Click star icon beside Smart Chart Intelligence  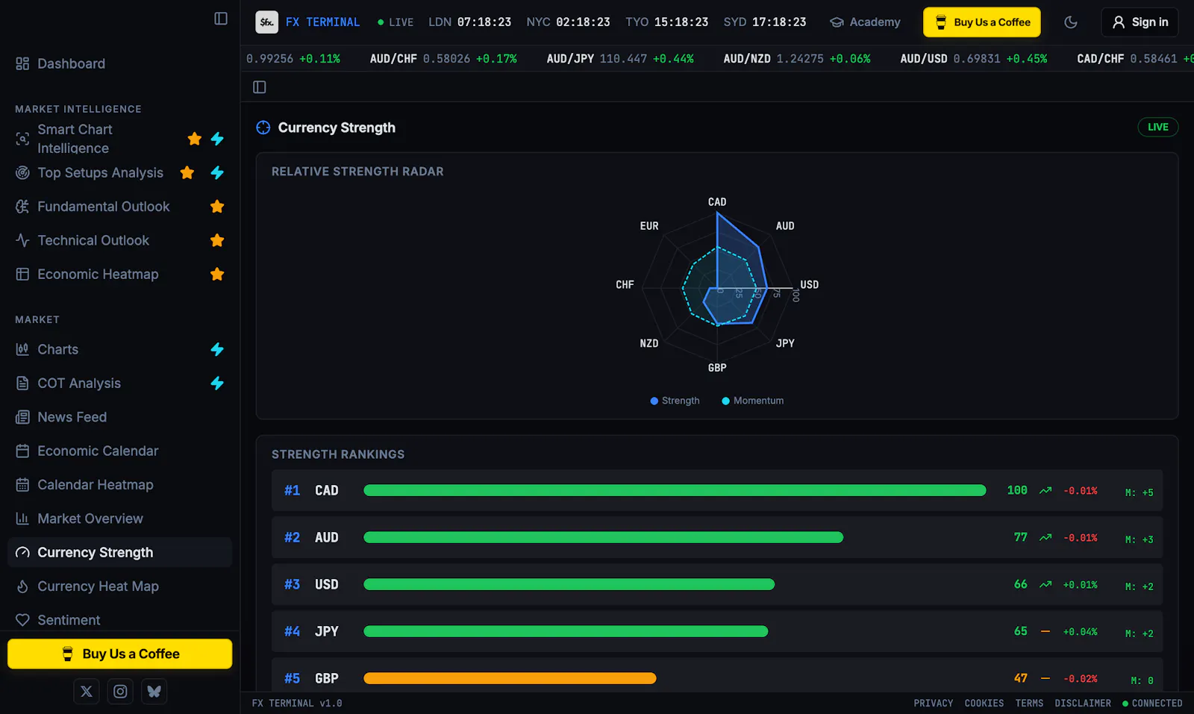pyautogui.click(x=195, y=139)
